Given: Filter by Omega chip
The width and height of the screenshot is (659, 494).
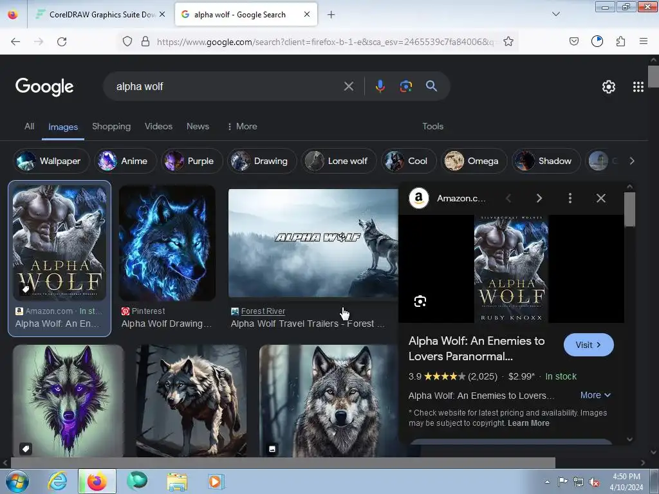Looking at the screenshot, I should click(x=474, y=161).
